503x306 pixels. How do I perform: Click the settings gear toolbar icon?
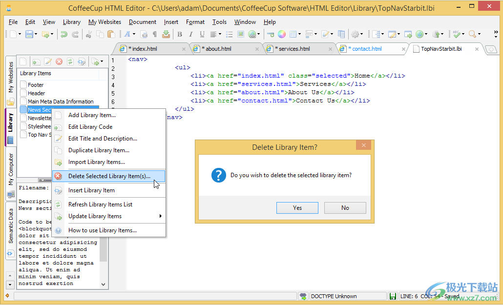[355, 34]
